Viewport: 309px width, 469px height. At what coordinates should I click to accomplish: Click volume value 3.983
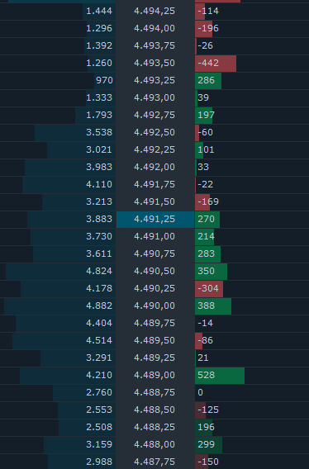point(99,167)
